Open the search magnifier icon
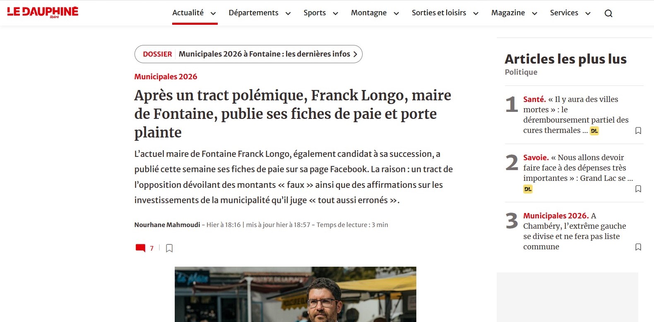Screen dimensions: 654x322 coord(608,13)
